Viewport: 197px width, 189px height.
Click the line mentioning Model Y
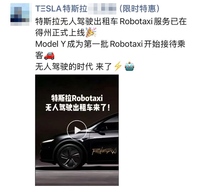(110, 44)
